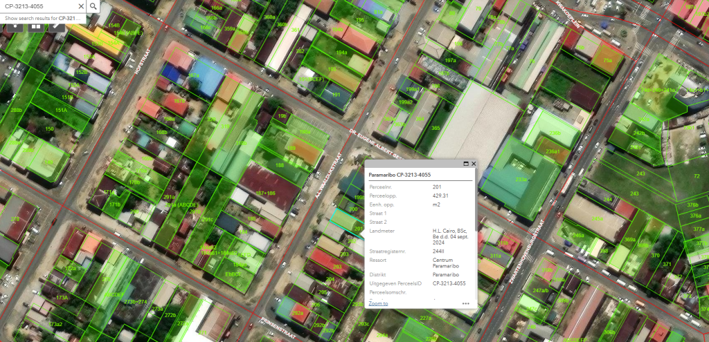Focus the parcel ID search field
Screen dimensions: 709x342
38,6
